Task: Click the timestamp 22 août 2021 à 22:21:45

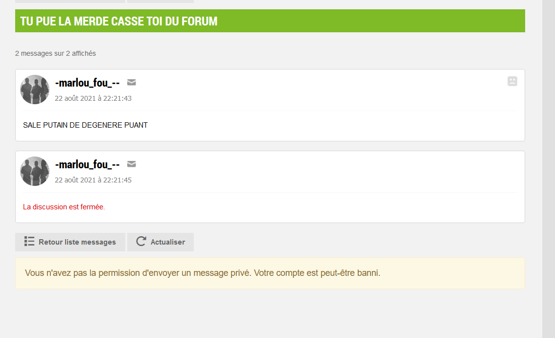Action: click(x=93, y=180)
